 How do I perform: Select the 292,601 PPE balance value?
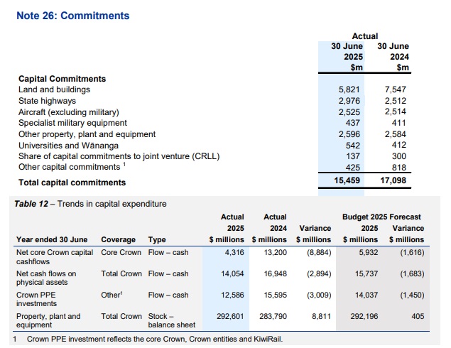coord(230,316)
